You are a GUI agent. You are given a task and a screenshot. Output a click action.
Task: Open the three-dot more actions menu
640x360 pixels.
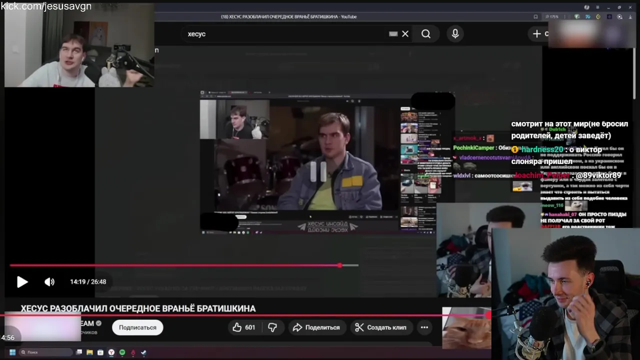coord(424,327)
